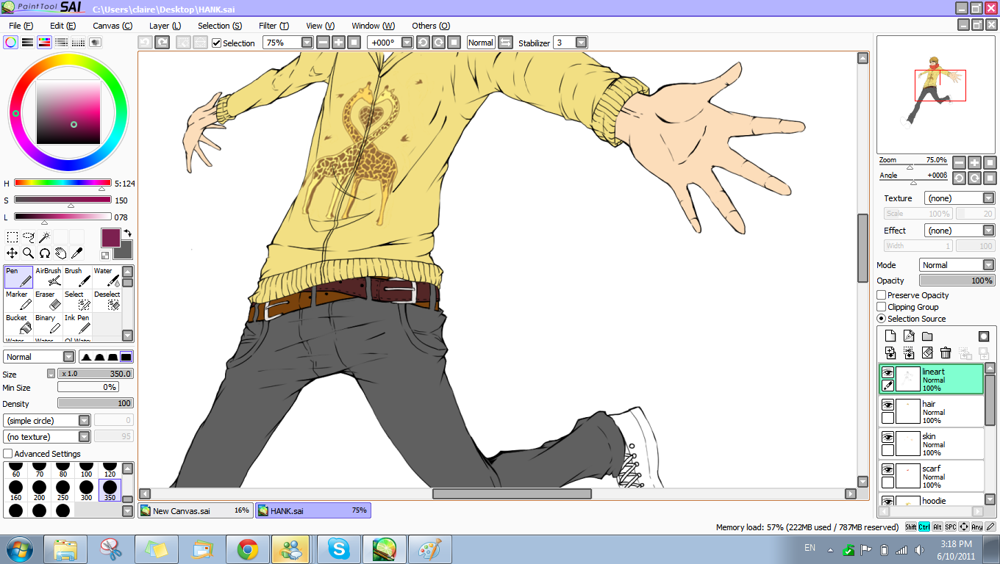
Task: Open the File menu
Action: point(20,26)
